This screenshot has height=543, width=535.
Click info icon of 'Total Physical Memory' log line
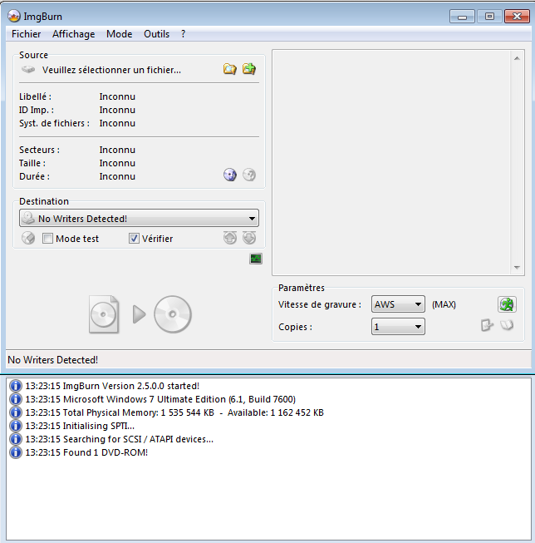coord(16,412)
